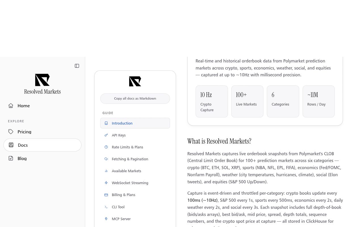Image resolution: width=352 pixels, height=227 pixels.
Task: Click the Fetching & Pagination cloud icon
Action: pyautogui.click(x=106, y=159)
